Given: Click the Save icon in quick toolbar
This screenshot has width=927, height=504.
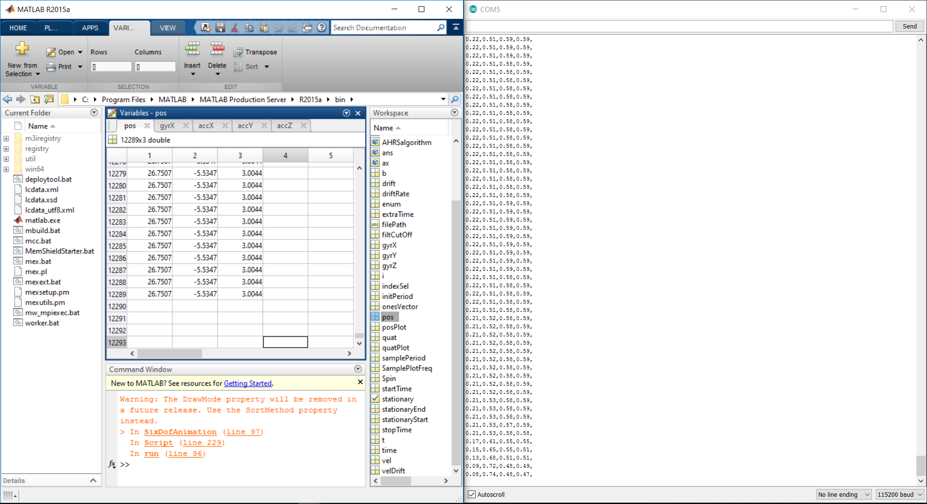Looking at the screenshot, I should coord(220,28).
